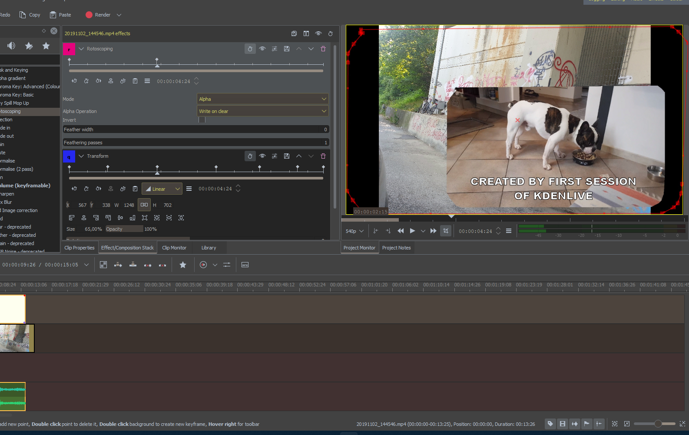
Task: Center the Transform frame horizontally
Action: point(84,218)
